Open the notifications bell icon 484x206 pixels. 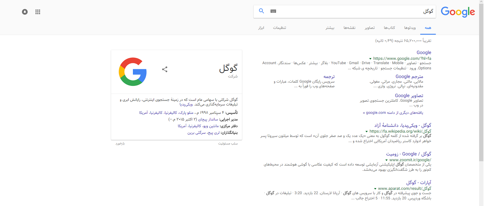click(25, 12)
